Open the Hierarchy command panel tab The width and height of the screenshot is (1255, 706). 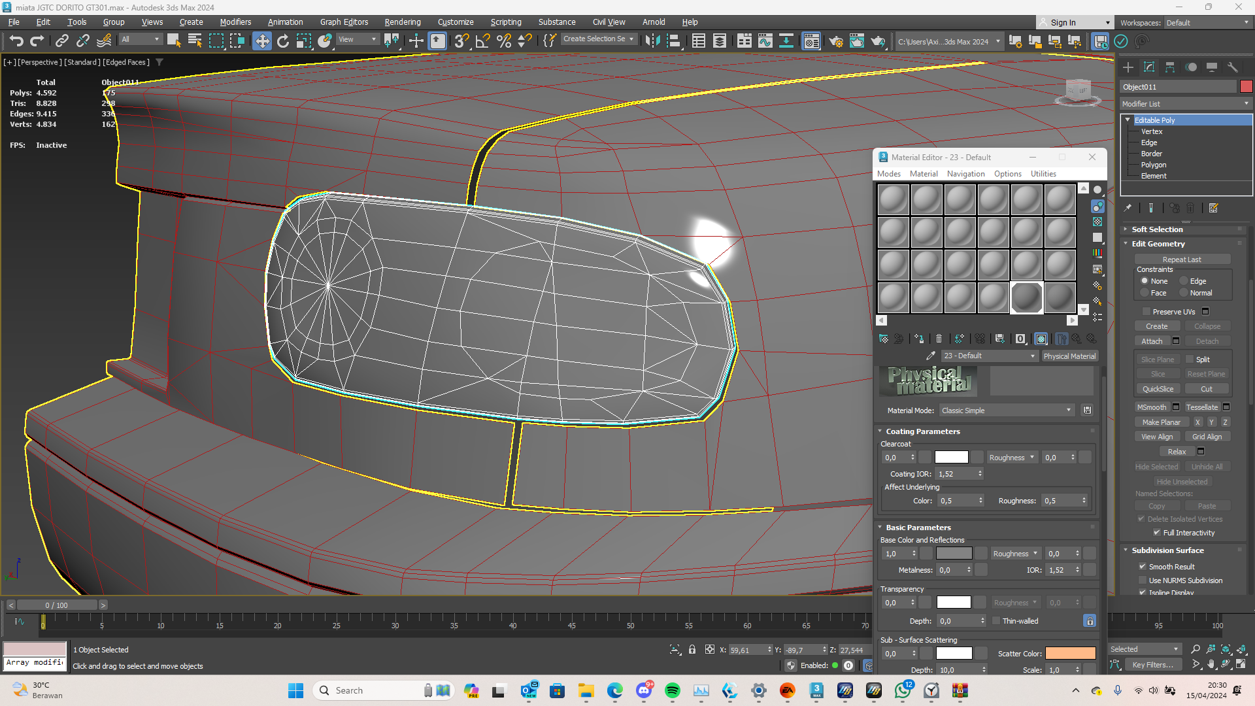(x=1170, y=67)
